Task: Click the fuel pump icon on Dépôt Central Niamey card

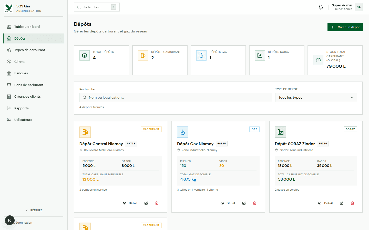Action: 85,132
